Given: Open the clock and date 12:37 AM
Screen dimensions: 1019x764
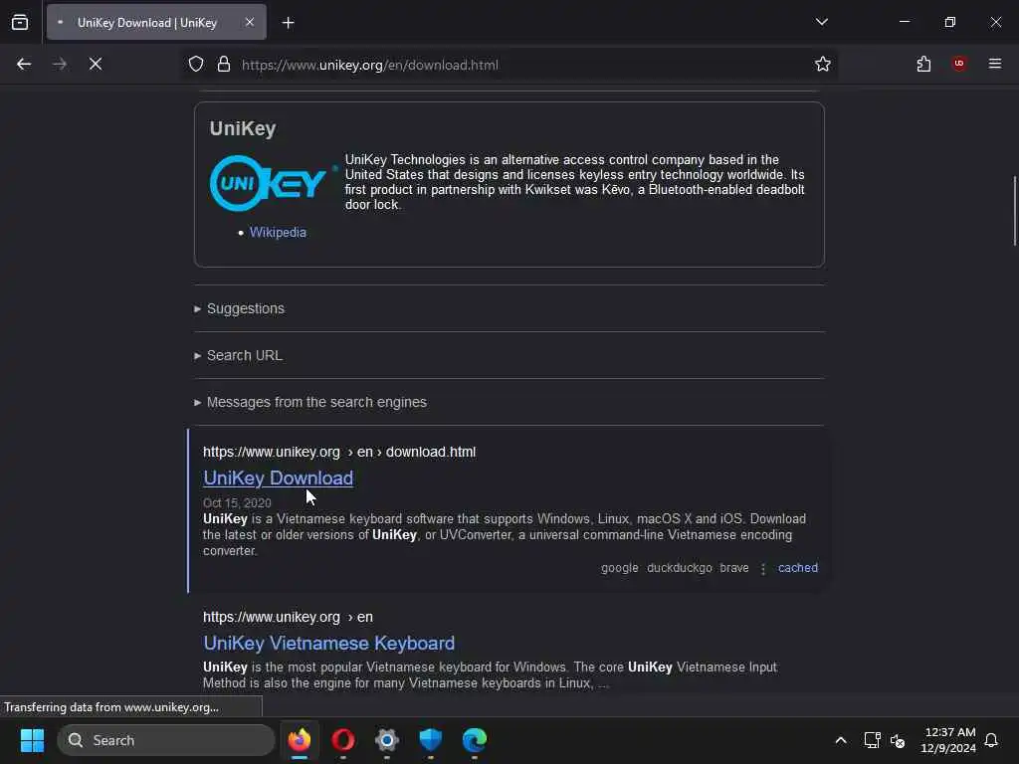Looking at the screenshot, I should point(948,740).
